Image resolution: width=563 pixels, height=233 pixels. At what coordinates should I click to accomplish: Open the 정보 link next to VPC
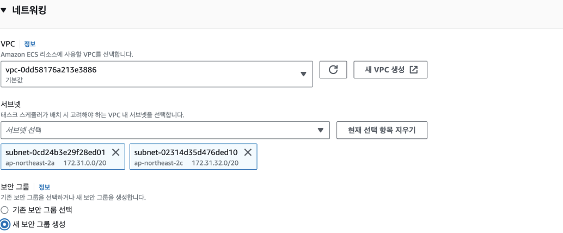click(30, 44)
